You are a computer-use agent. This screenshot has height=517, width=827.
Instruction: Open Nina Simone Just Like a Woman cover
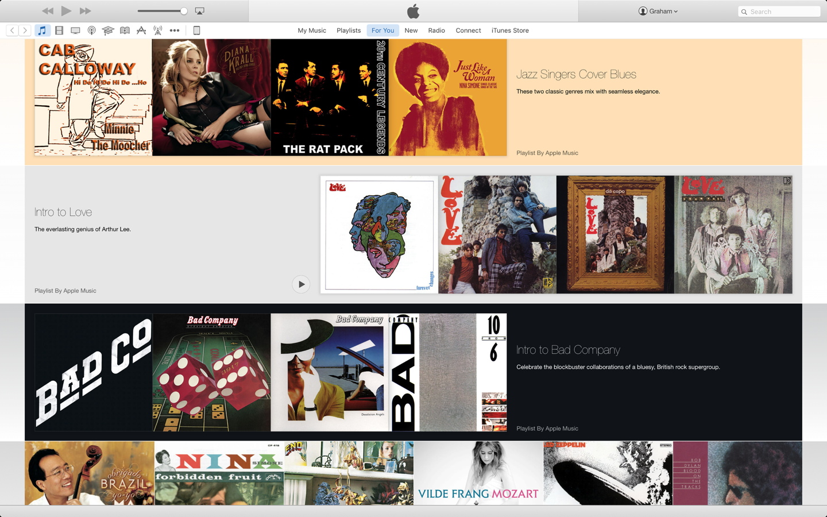(x=448, y=97)
